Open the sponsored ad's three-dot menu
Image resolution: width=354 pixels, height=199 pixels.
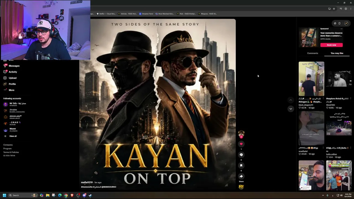[342, 29]
